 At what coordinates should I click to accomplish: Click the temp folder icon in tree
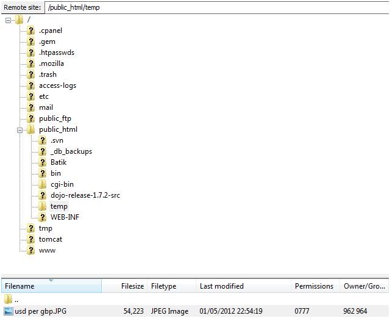point(43,206)
